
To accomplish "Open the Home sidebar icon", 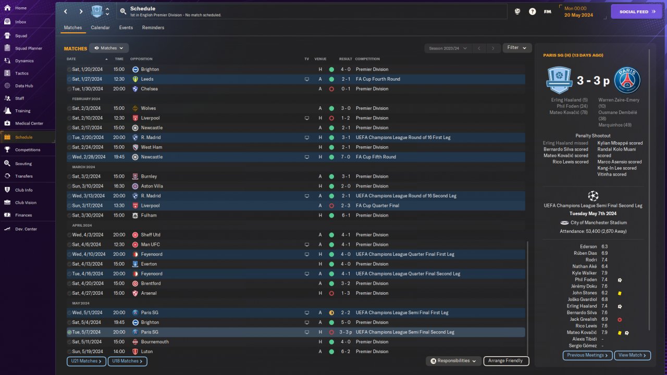I will coord(7,8).
